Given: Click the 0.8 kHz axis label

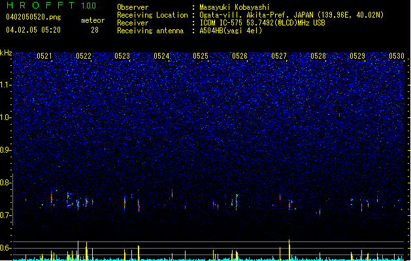Looking at the screenshot, I should (x=6, y=183).
